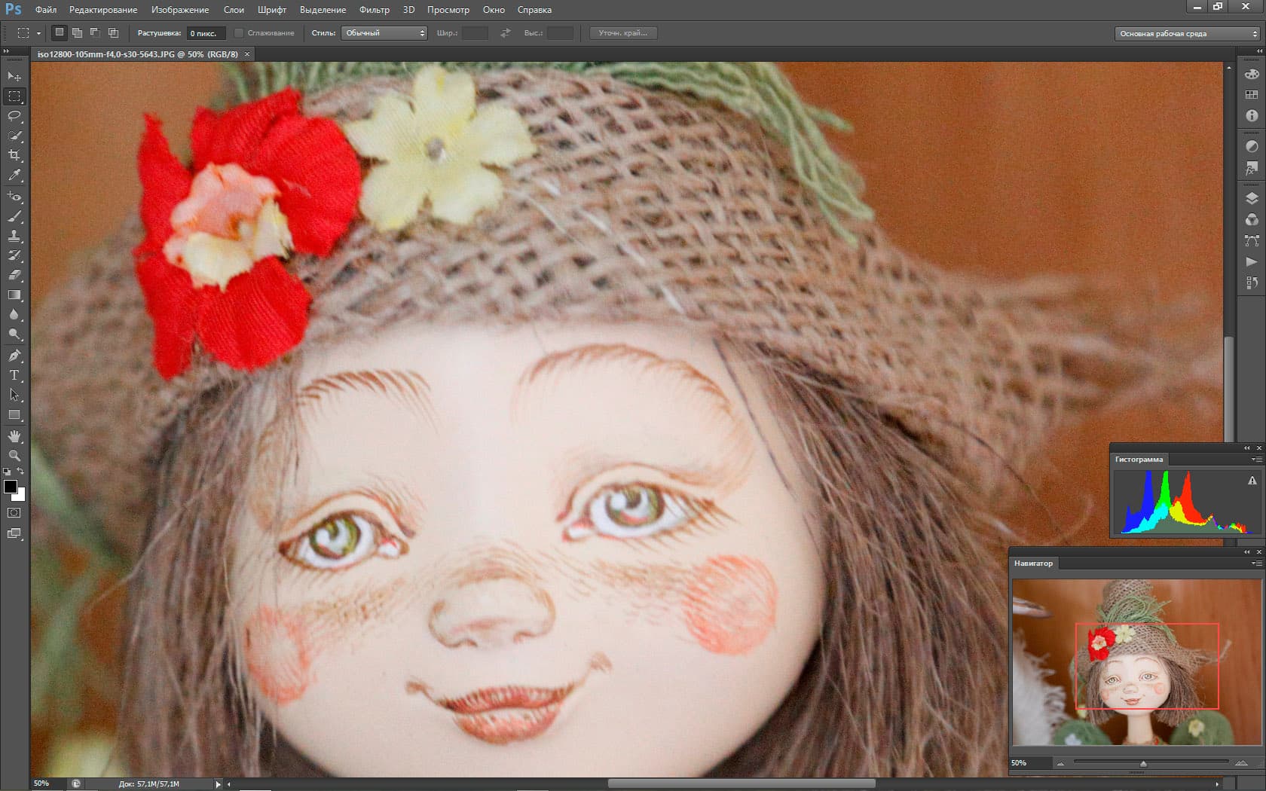Viewport: 1266px width, 791px height.
Task: Enable the Сглаживание checkbox
Action: coord(239,33)
